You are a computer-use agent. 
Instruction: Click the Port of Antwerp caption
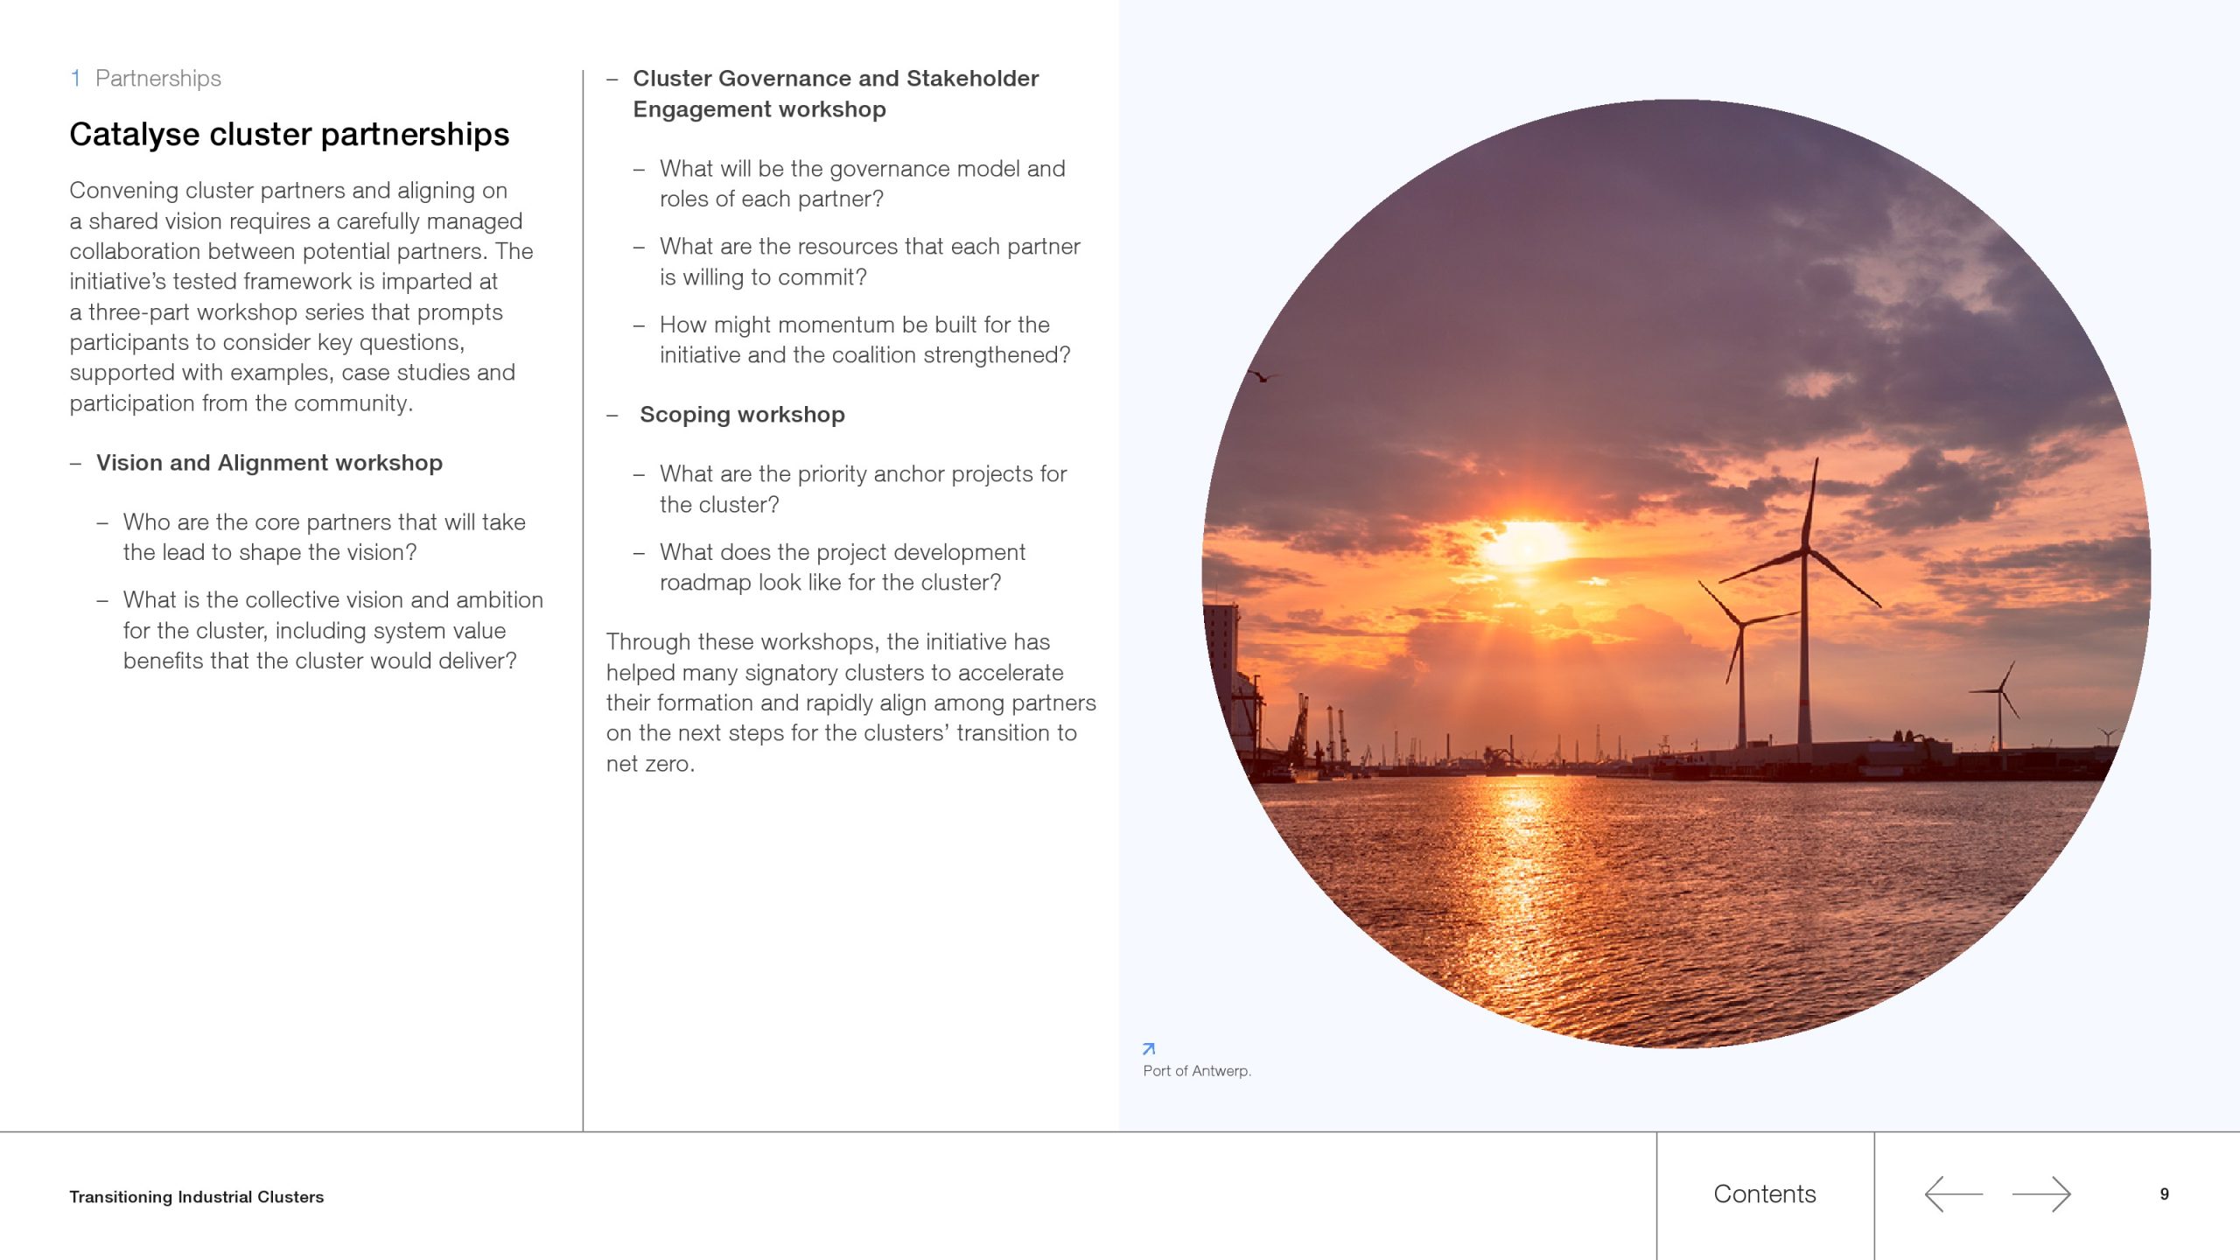point(1196,1071)
